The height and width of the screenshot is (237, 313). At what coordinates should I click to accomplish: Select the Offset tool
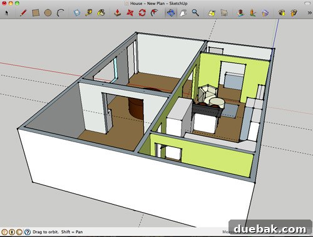[x=155, y=13]
